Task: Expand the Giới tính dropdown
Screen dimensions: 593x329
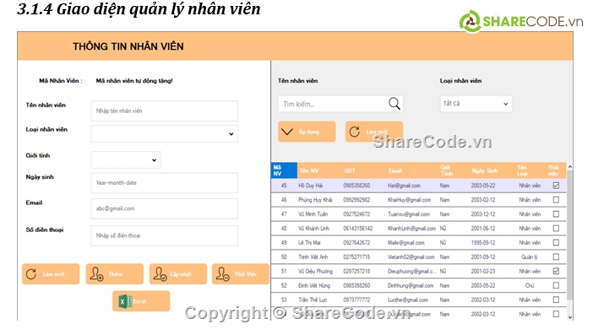Action: (126, 159)
